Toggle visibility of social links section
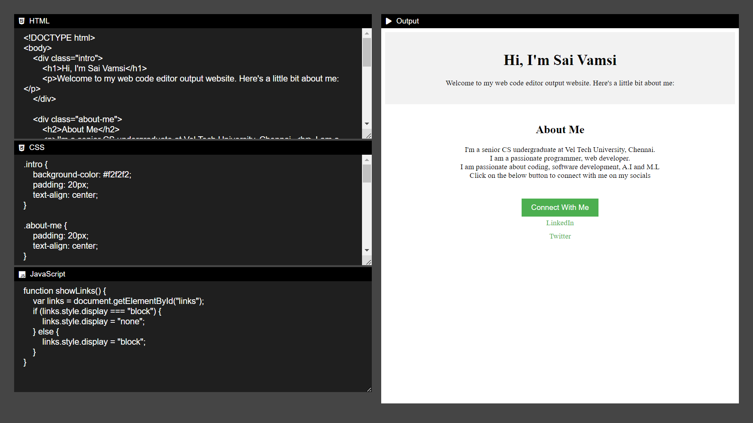The height and width of the screenshot is (423, 753). [560, 207]
